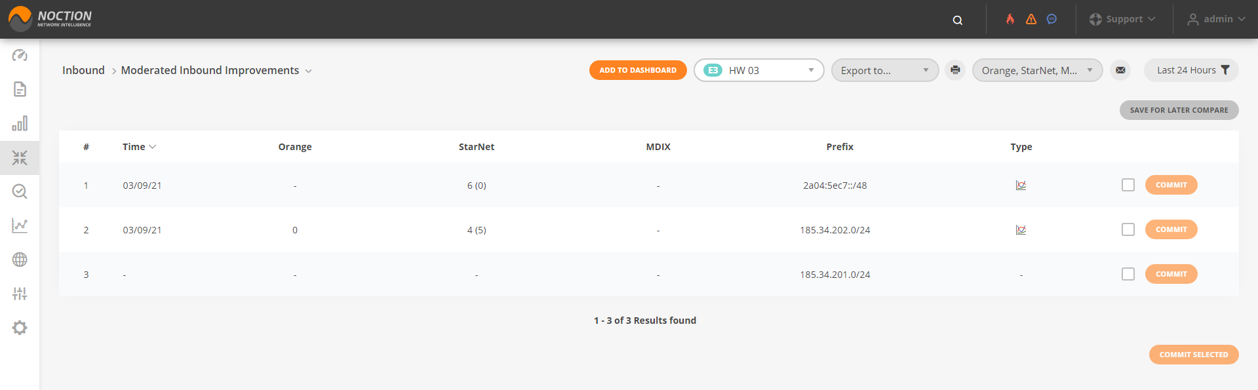Click the first row's 03/09/21 time cell
Image resolution: width=1258 pixels, height=390 pixels.
click(142, 185)
